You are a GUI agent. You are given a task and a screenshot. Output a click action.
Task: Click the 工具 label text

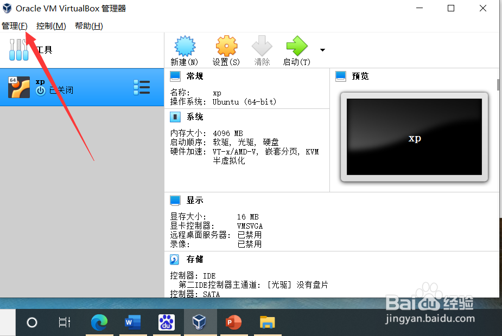pyautogui.click(x=44, y=50)
